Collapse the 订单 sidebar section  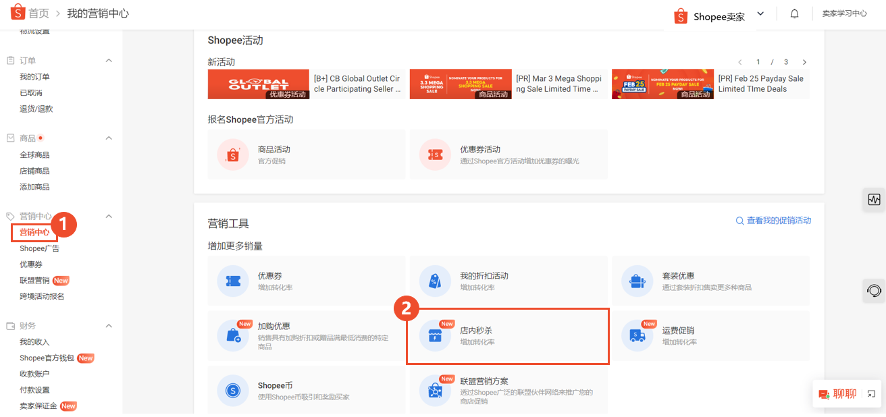tap(109, 61)
